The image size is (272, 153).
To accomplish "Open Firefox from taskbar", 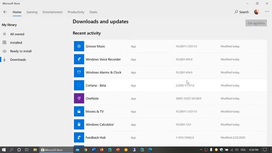I will (102, 150).
